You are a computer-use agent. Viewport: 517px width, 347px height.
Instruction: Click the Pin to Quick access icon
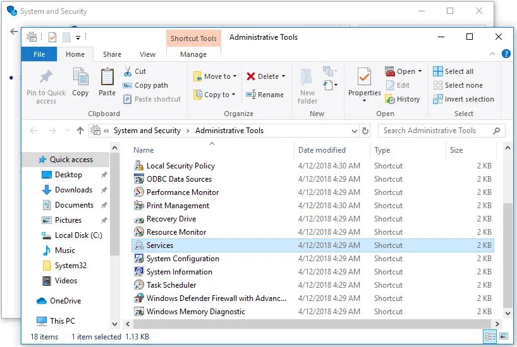coord(46,77)
